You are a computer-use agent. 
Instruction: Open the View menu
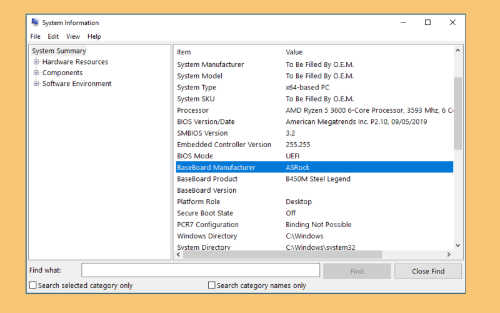(72, 36)
